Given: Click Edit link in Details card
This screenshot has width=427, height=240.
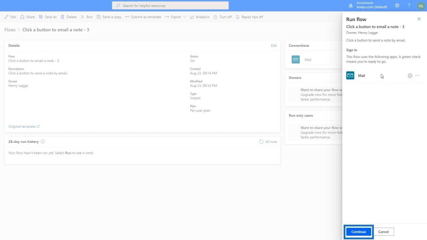Looking at the screenshot, I should (x=274, y=46).
